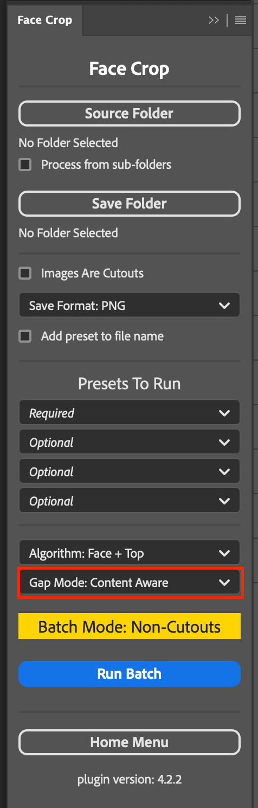Click the Save Format dropdown chevron

point(224,306)
